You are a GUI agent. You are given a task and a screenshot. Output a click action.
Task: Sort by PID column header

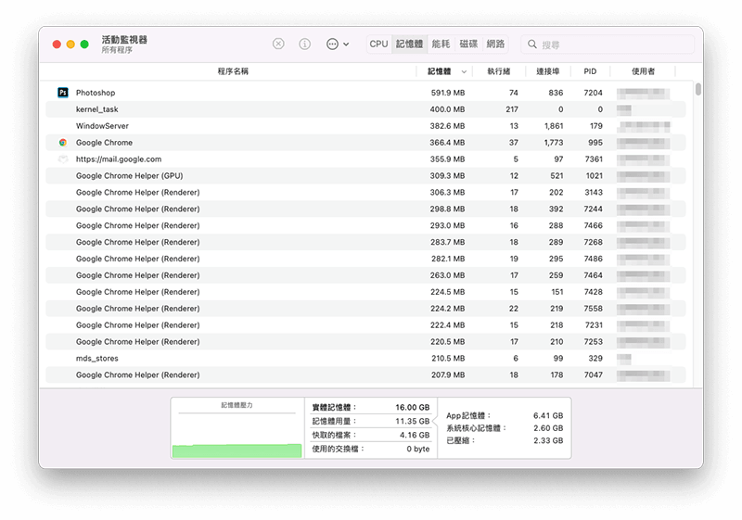(590, 71)
